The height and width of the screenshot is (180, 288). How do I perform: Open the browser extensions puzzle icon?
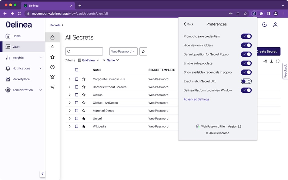(x=261, y=14)
